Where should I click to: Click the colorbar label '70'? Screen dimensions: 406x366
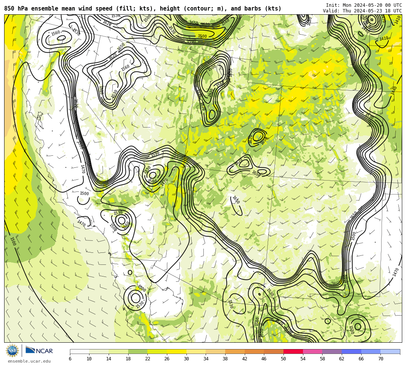(x=380, y=359)
